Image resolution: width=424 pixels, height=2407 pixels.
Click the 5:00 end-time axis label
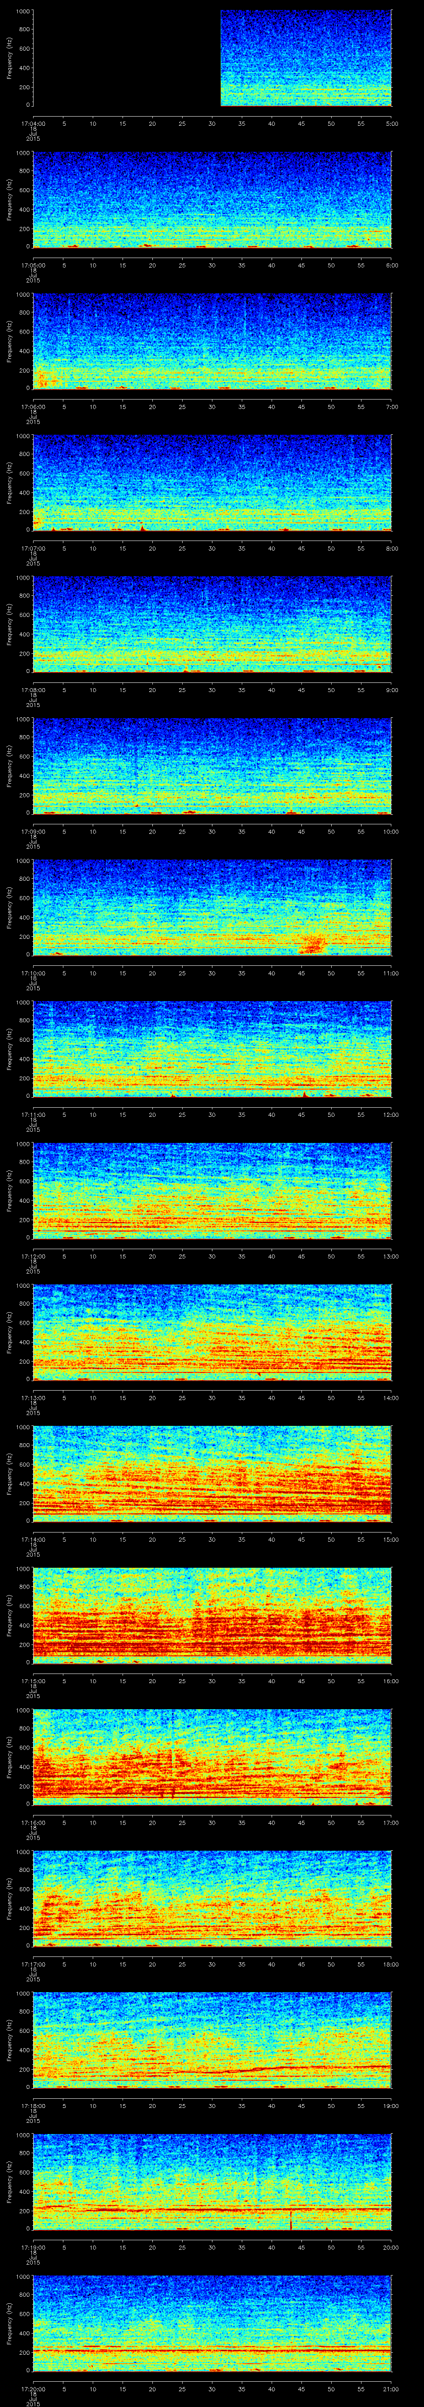(391, 123)
